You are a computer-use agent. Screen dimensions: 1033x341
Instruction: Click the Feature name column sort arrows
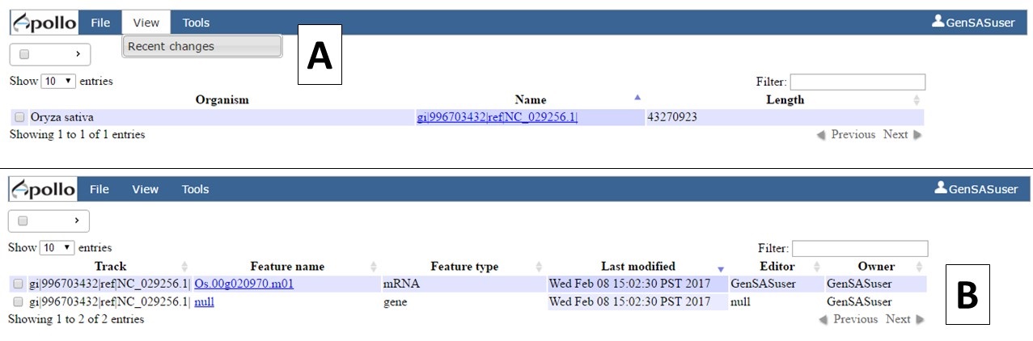coord(374,267)
